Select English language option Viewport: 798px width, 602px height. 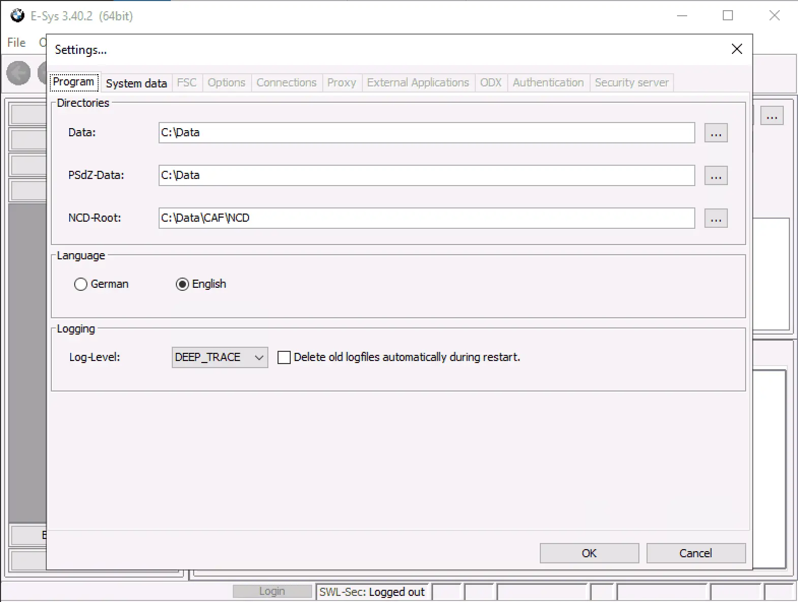(x=201, y=284)
